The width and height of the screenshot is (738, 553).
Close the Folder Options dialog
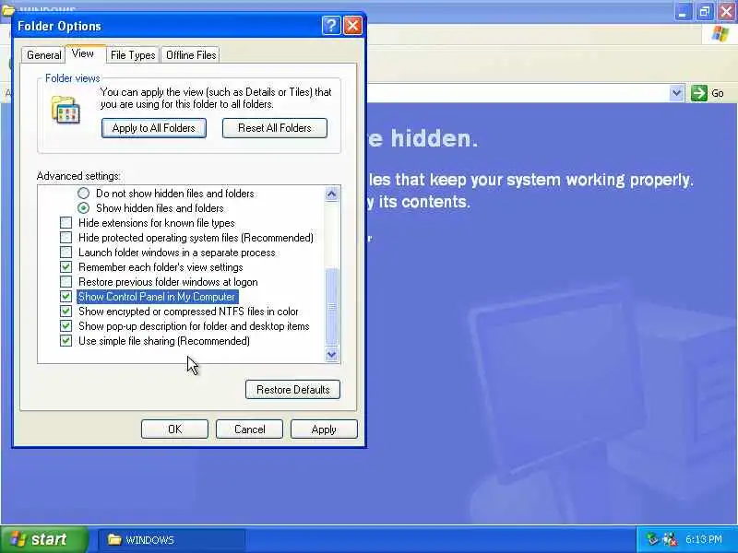click(353, 26)
